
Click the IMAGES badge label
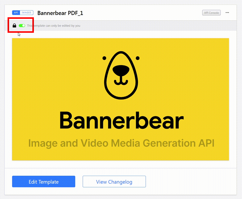point(27,13)
